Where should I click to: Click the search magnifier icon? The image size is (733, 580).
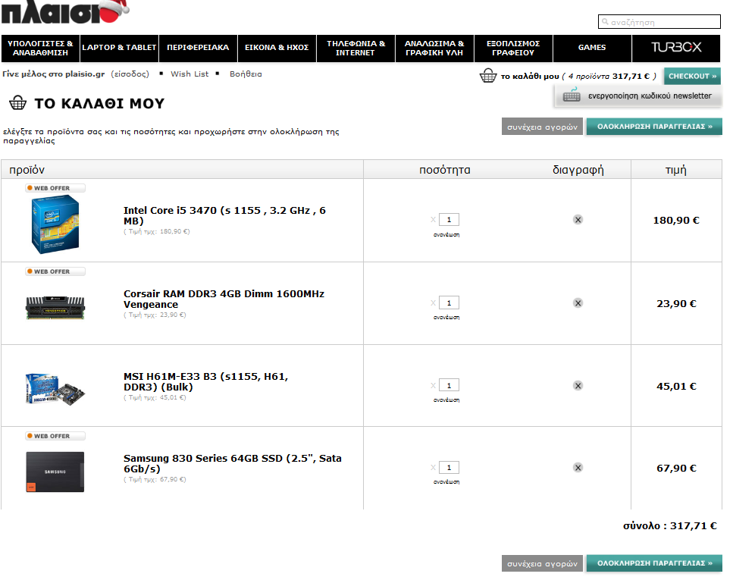[x=605, y=21]
